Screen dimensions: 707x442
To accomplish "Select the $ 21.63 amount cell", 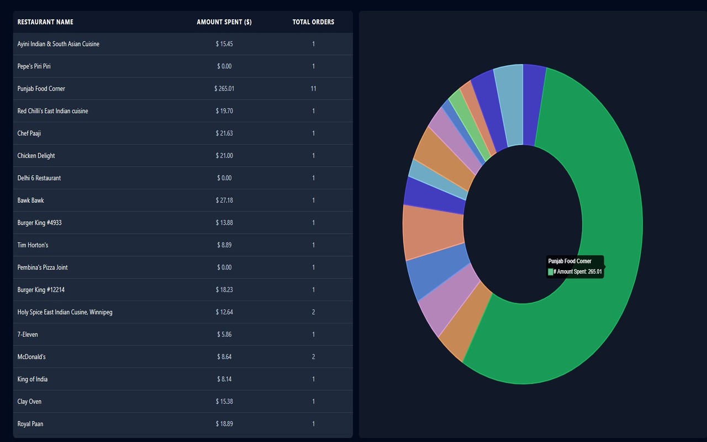I will [224, 133].
